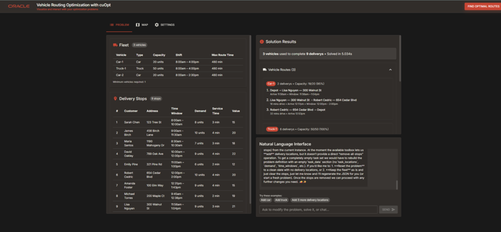Click route step 'Depot → Lisa Nguyen — 300 Walnut St'
The width and height of the screenshot is (501, 232).
point(296,90)
